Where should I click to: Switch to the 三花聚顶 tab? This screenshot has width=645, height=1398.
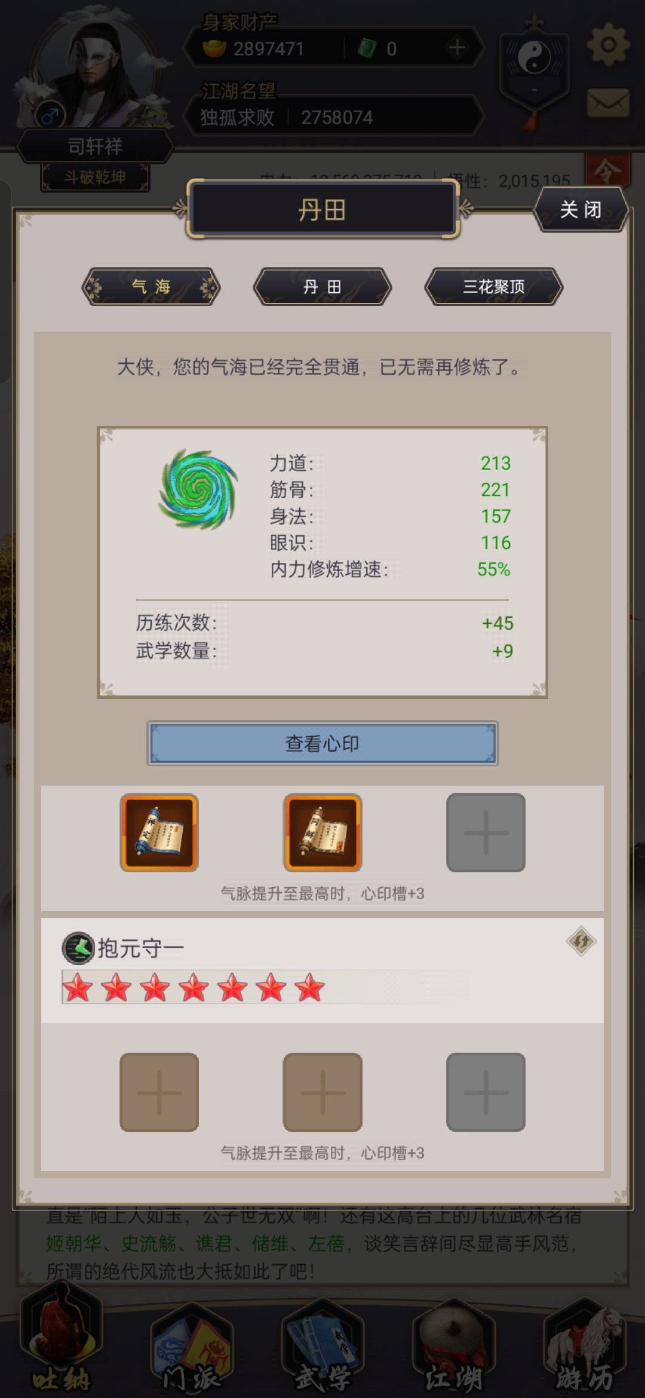(x=494, y=287)
